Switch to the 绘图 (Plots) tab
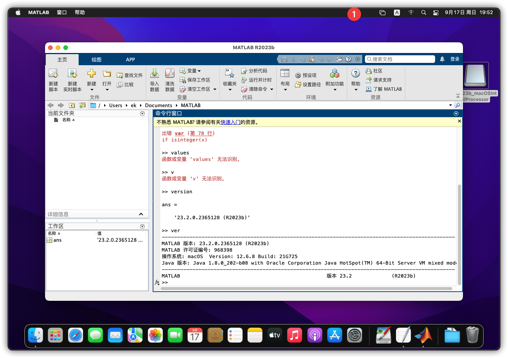The width and height of the screenshot is (508, 358). click(97, 59)
